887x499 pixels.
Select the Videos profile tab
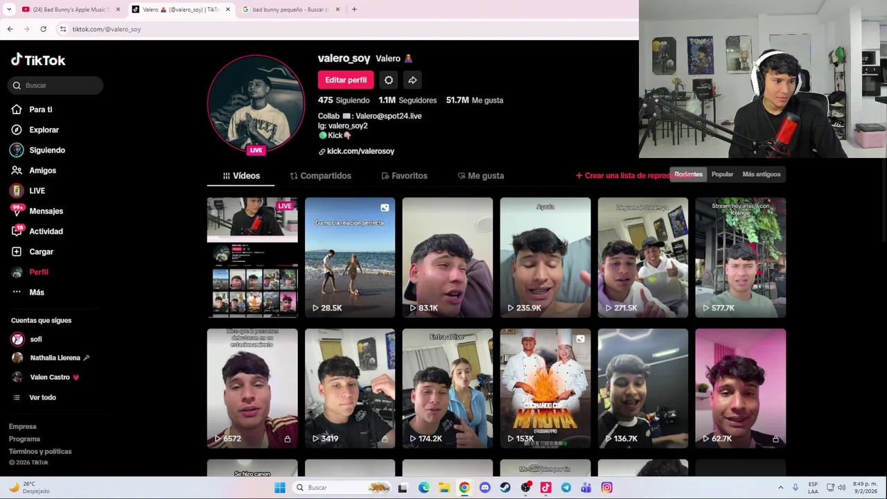click(241, 176)
